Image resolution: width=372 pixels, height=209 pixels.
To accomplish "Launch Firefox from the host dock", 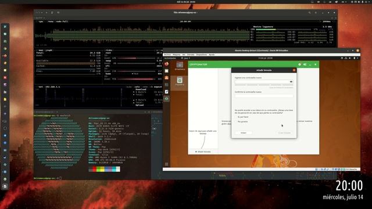I will (x=5, y=56).
